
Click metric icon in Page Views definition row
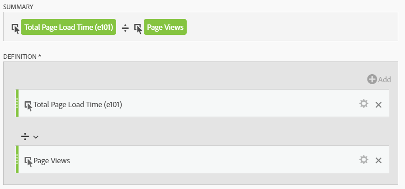click(x=28, y=161)
